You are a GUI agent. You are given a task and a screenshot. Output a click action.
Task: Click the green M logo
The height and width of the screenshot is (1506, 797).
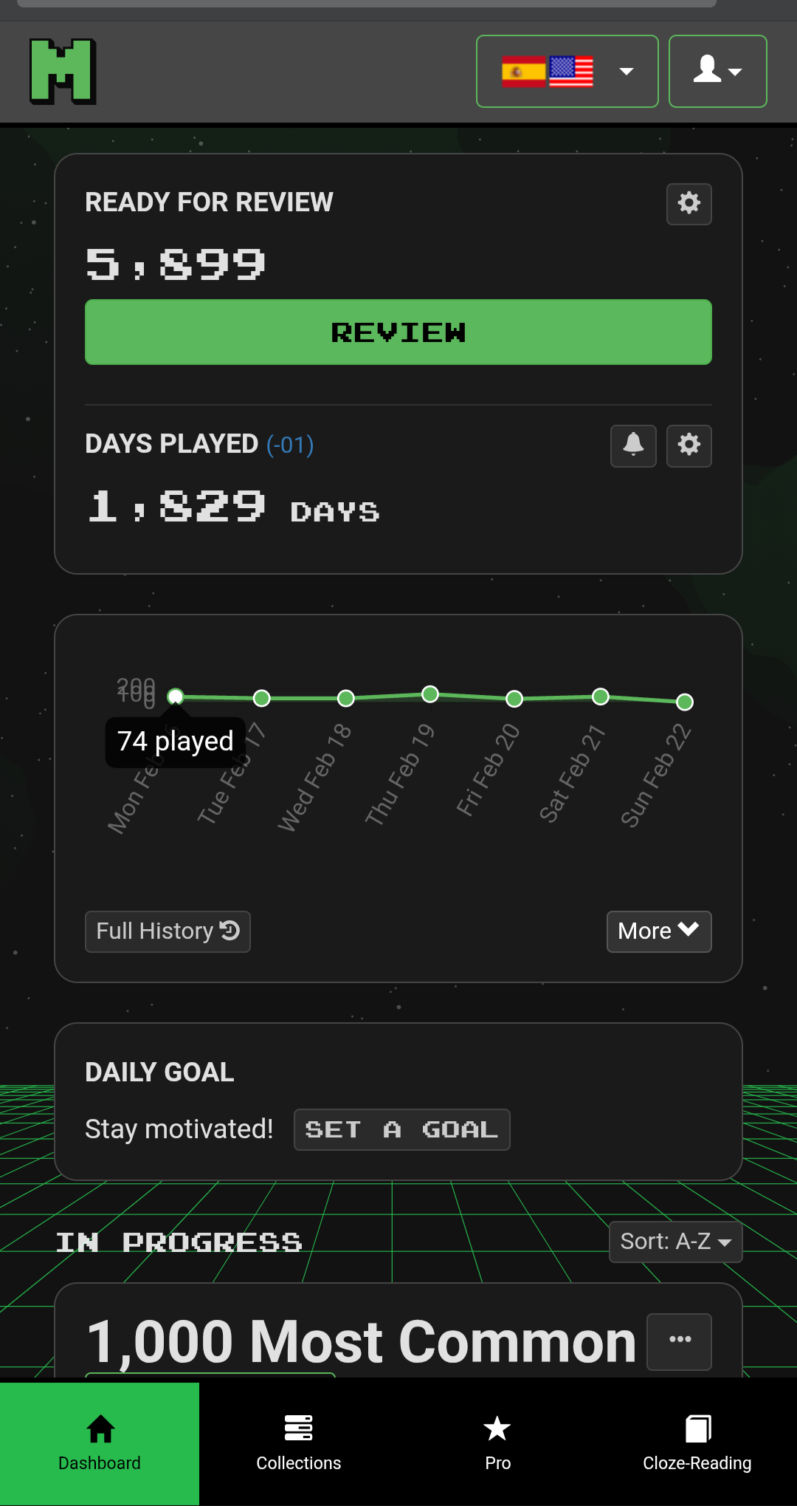coord(63,72)
